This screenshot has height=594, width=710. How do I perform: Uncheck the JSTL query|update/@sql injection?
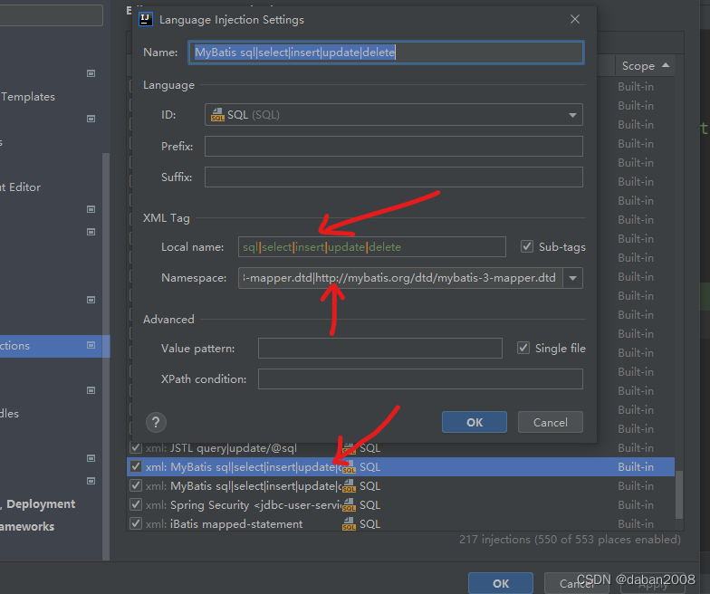tap(136, 447)
